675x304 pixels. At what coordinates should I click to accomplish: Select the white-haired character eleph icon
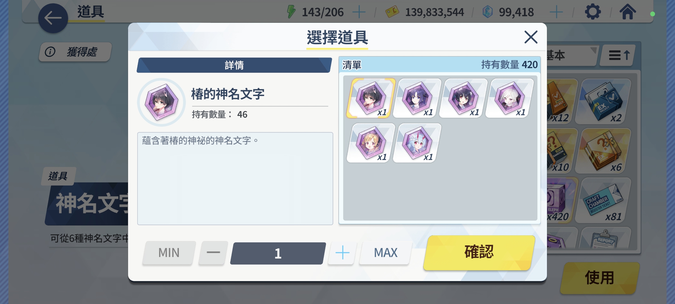click(x=510, y=98)
